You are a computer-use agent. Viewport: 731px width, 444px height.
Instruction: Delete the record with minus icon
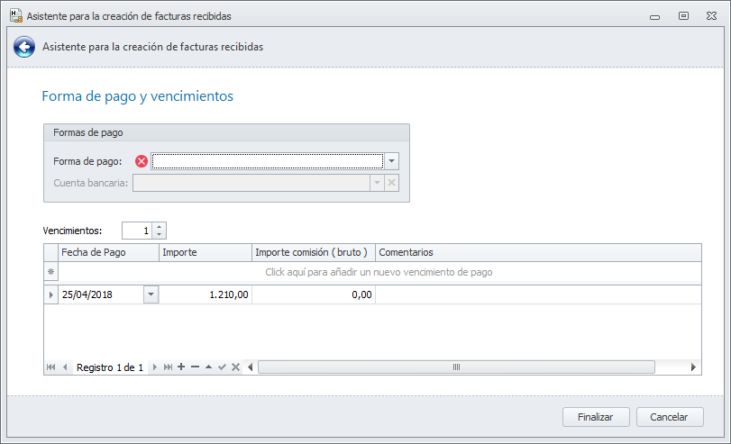click(195, 367)
